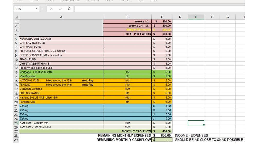
Task: Click REMAINING MONTHLY CASHFLOW label
Action: (x=124, y=140)
